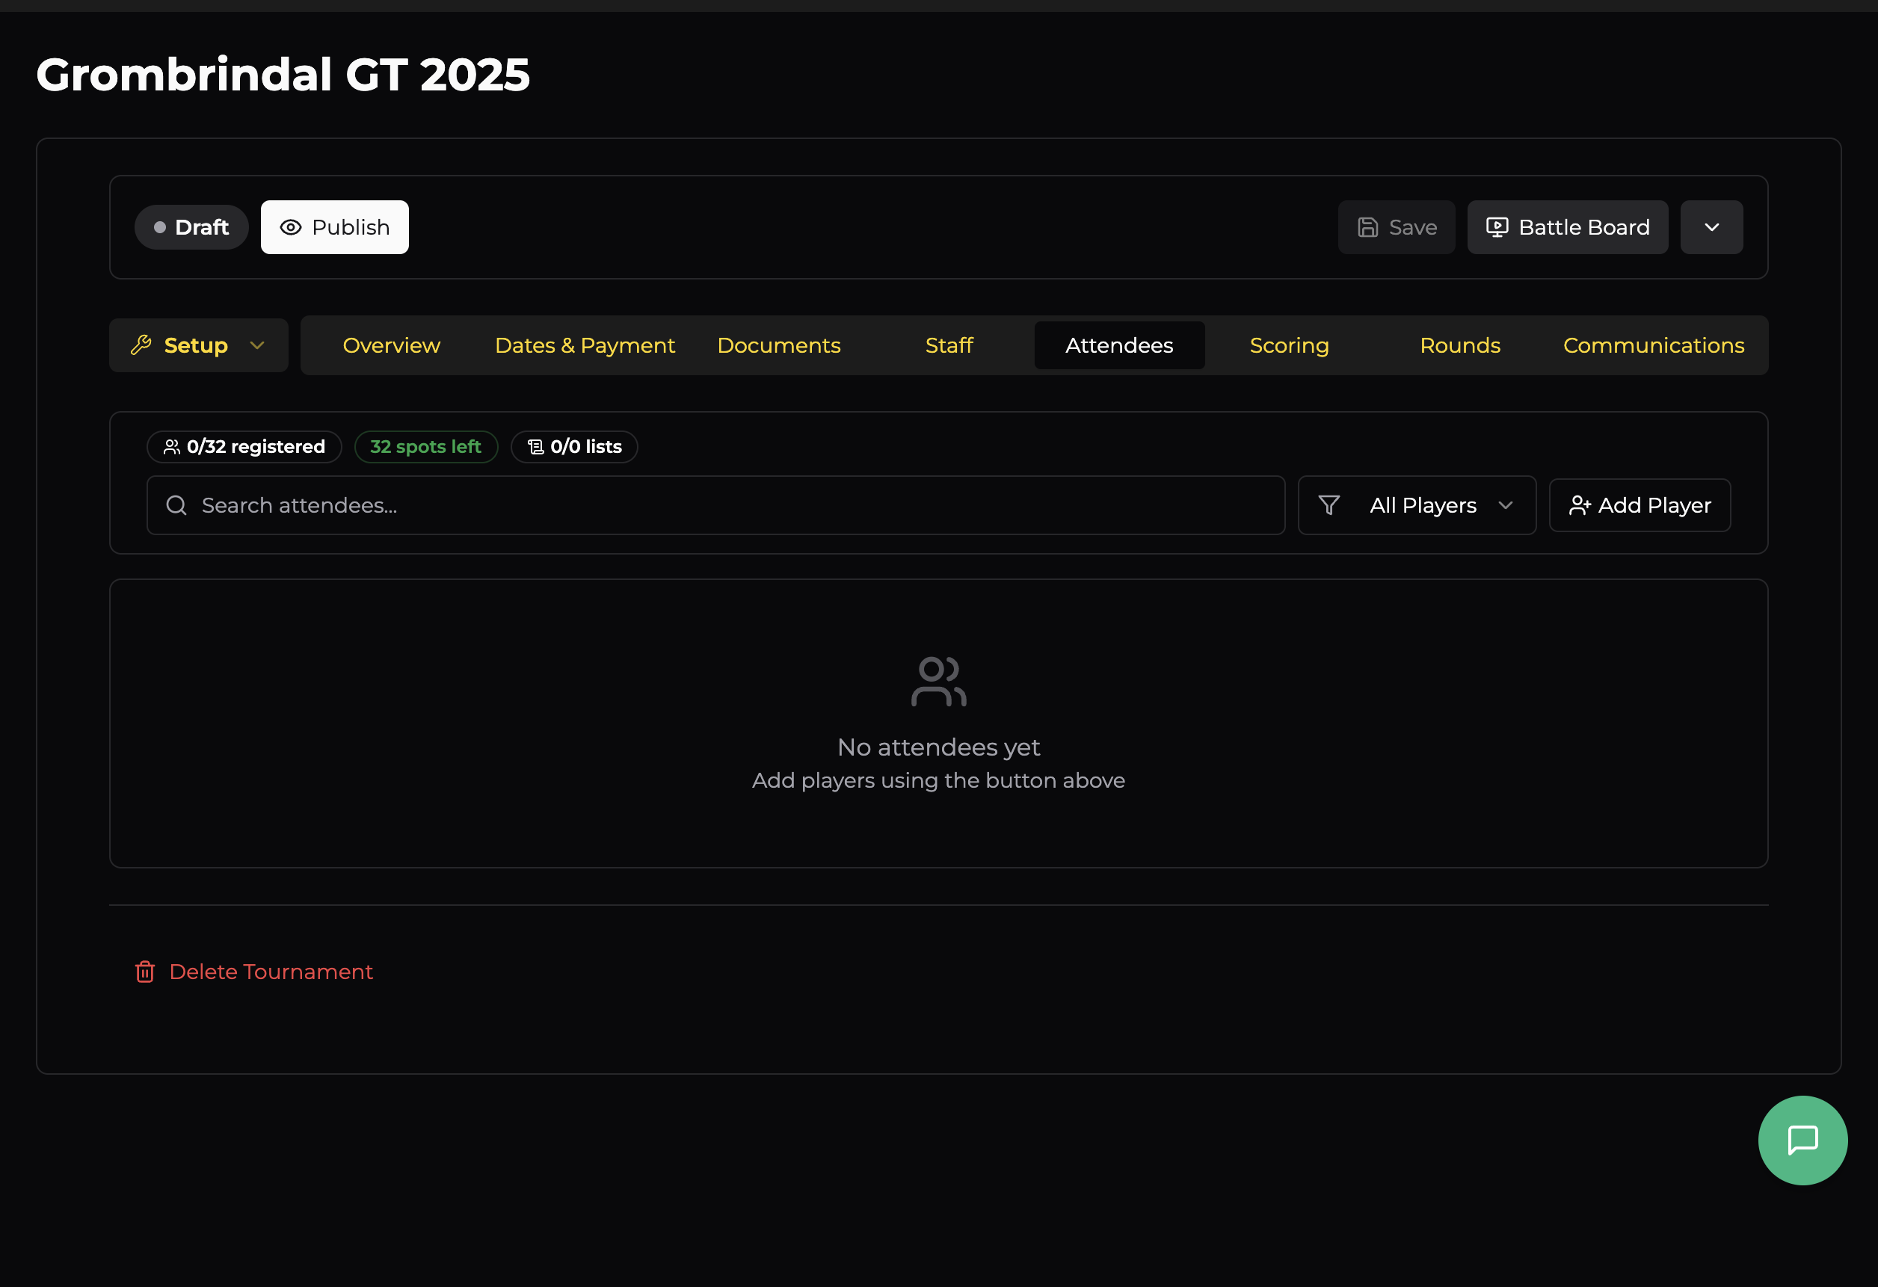The width and height of the screenshot is (1878, 1287).
Task: Click the floppy-disk Save icon
Action: click(1367, 227)
